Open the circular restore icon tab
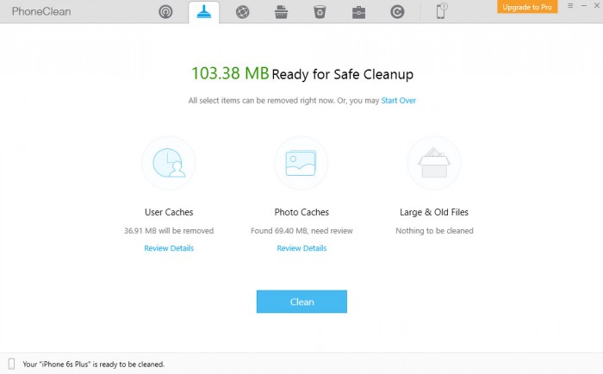This screenshot has height=374, width=603. point(399,12)
